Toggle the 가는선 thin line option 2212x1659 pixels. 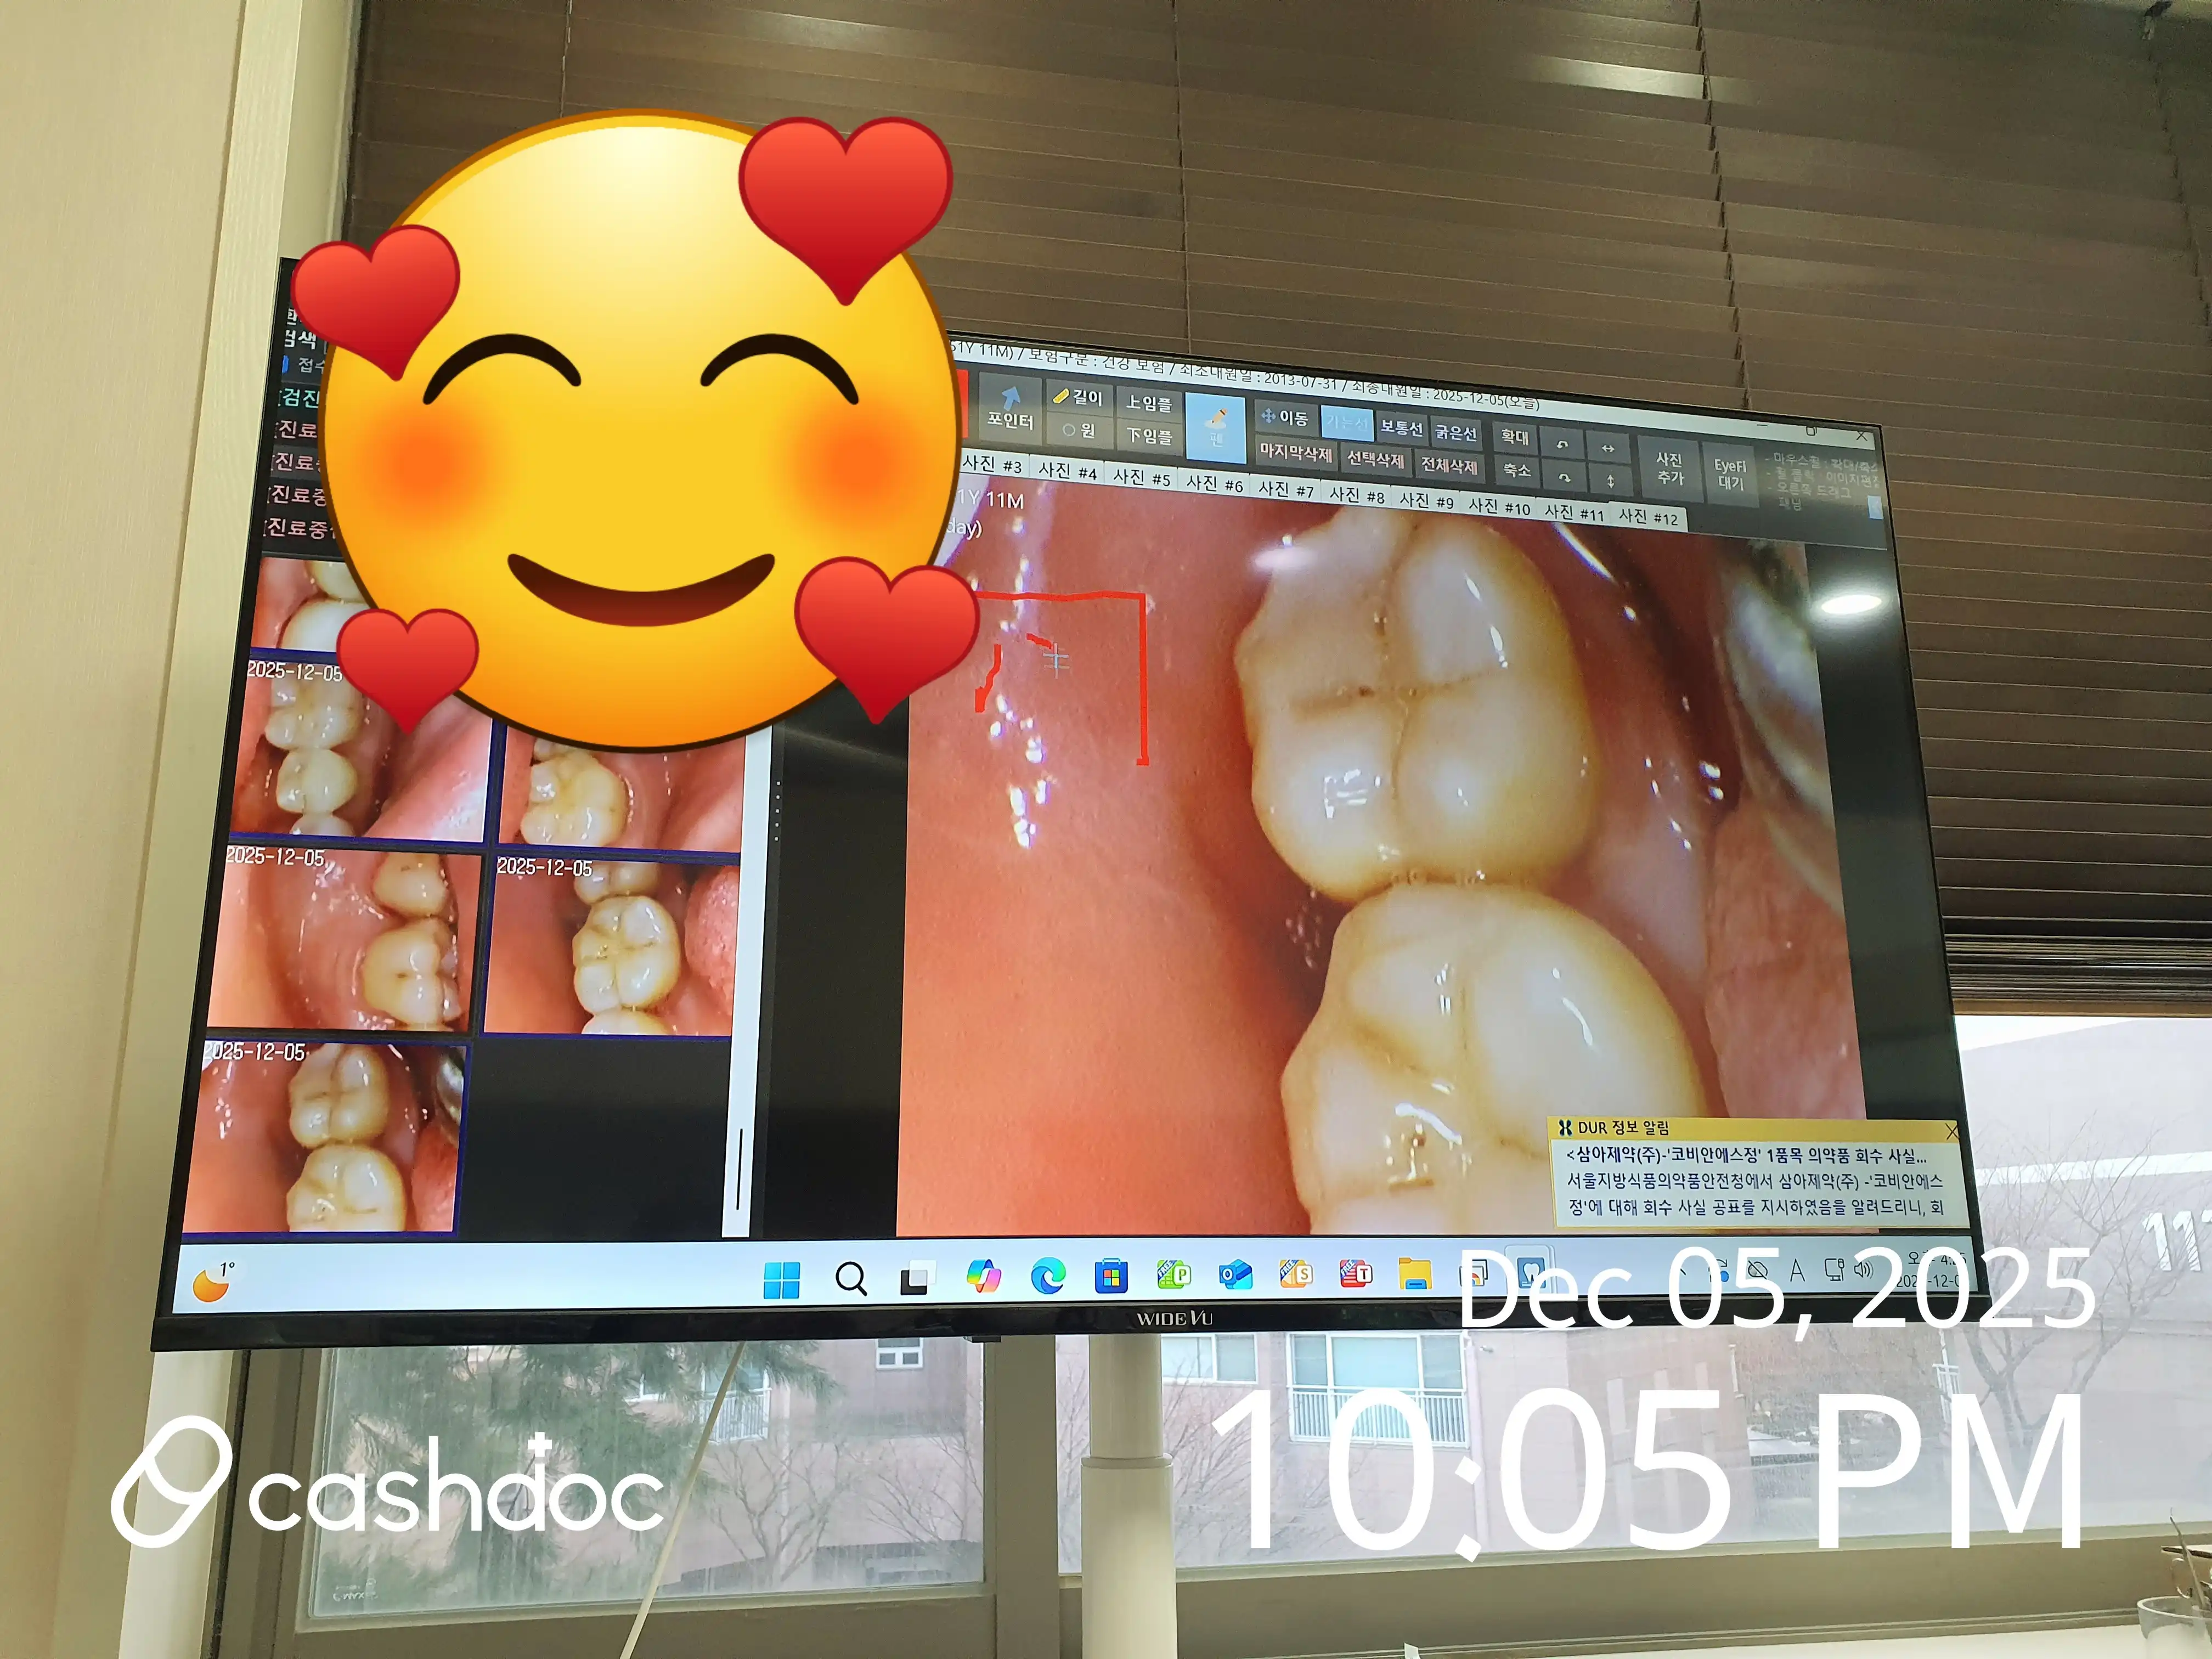pyautogui.click(x=1347, y=422)
